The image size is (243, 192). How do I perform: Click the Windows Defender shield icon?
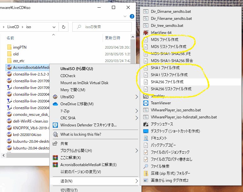(x=55, y=125)
